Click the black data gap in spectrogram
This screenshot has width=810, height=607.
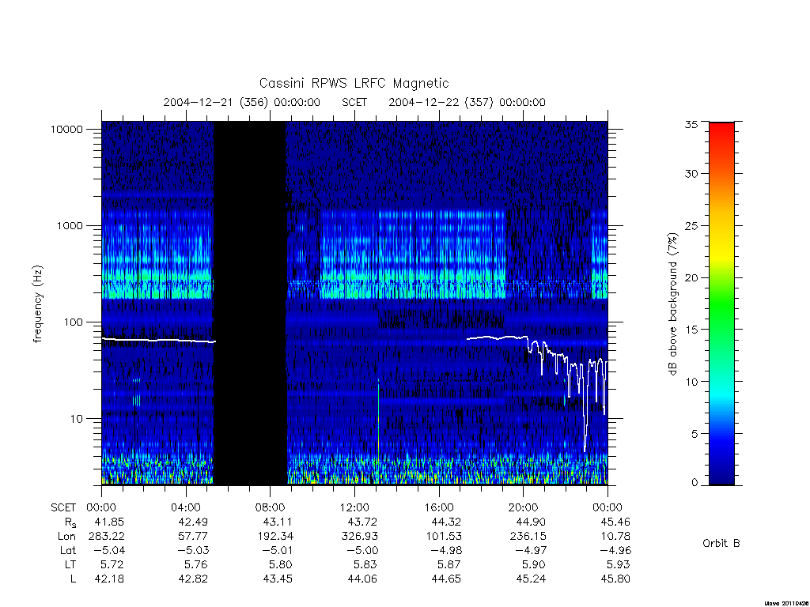tap(250, 303)
